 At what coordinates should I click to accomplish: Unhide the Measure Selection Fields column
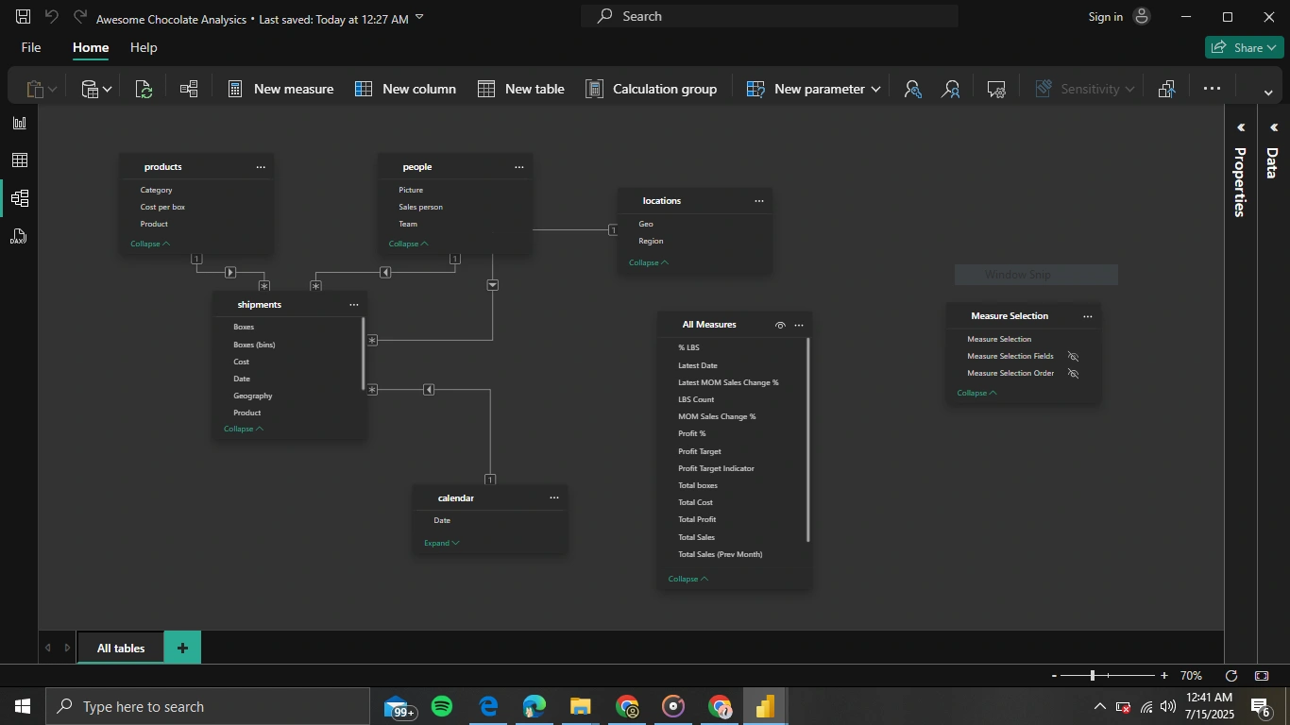tap(1073, 357)
